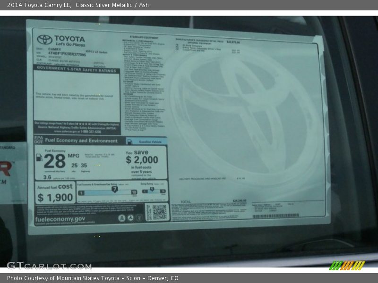Click the 'Classic Silver Metallic / Ash' caption
The image size is (378, 283).
[112, 5]
